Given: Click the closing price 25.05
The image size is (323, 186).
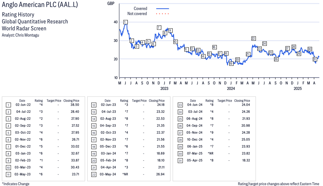Looking at the screenshot, I should 246,139.
